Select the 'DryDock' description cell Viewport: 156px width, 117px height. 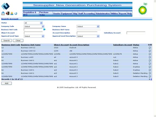pos(73,48)
